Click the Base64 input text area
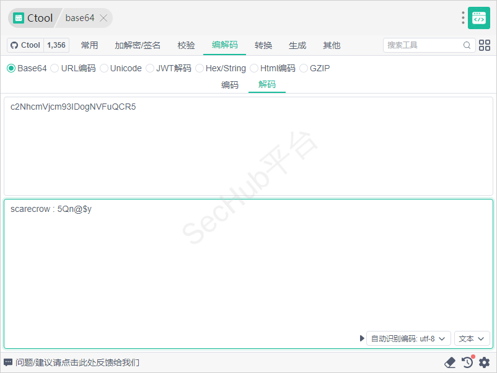The image size is (497, 373). tap(248, 146)
